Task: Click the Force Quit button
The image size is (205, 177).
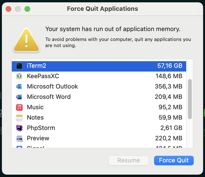Action: (174, 160)
